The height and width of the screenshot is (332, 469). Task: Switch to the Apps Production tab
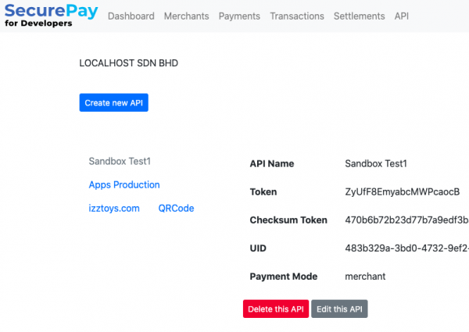[x=124, y=184]
